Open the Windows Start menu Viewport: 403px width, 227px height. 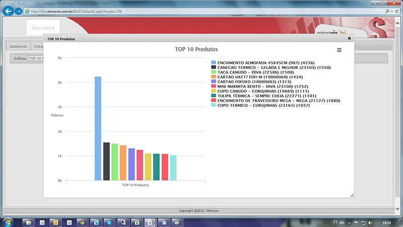[x=8, y=222]
